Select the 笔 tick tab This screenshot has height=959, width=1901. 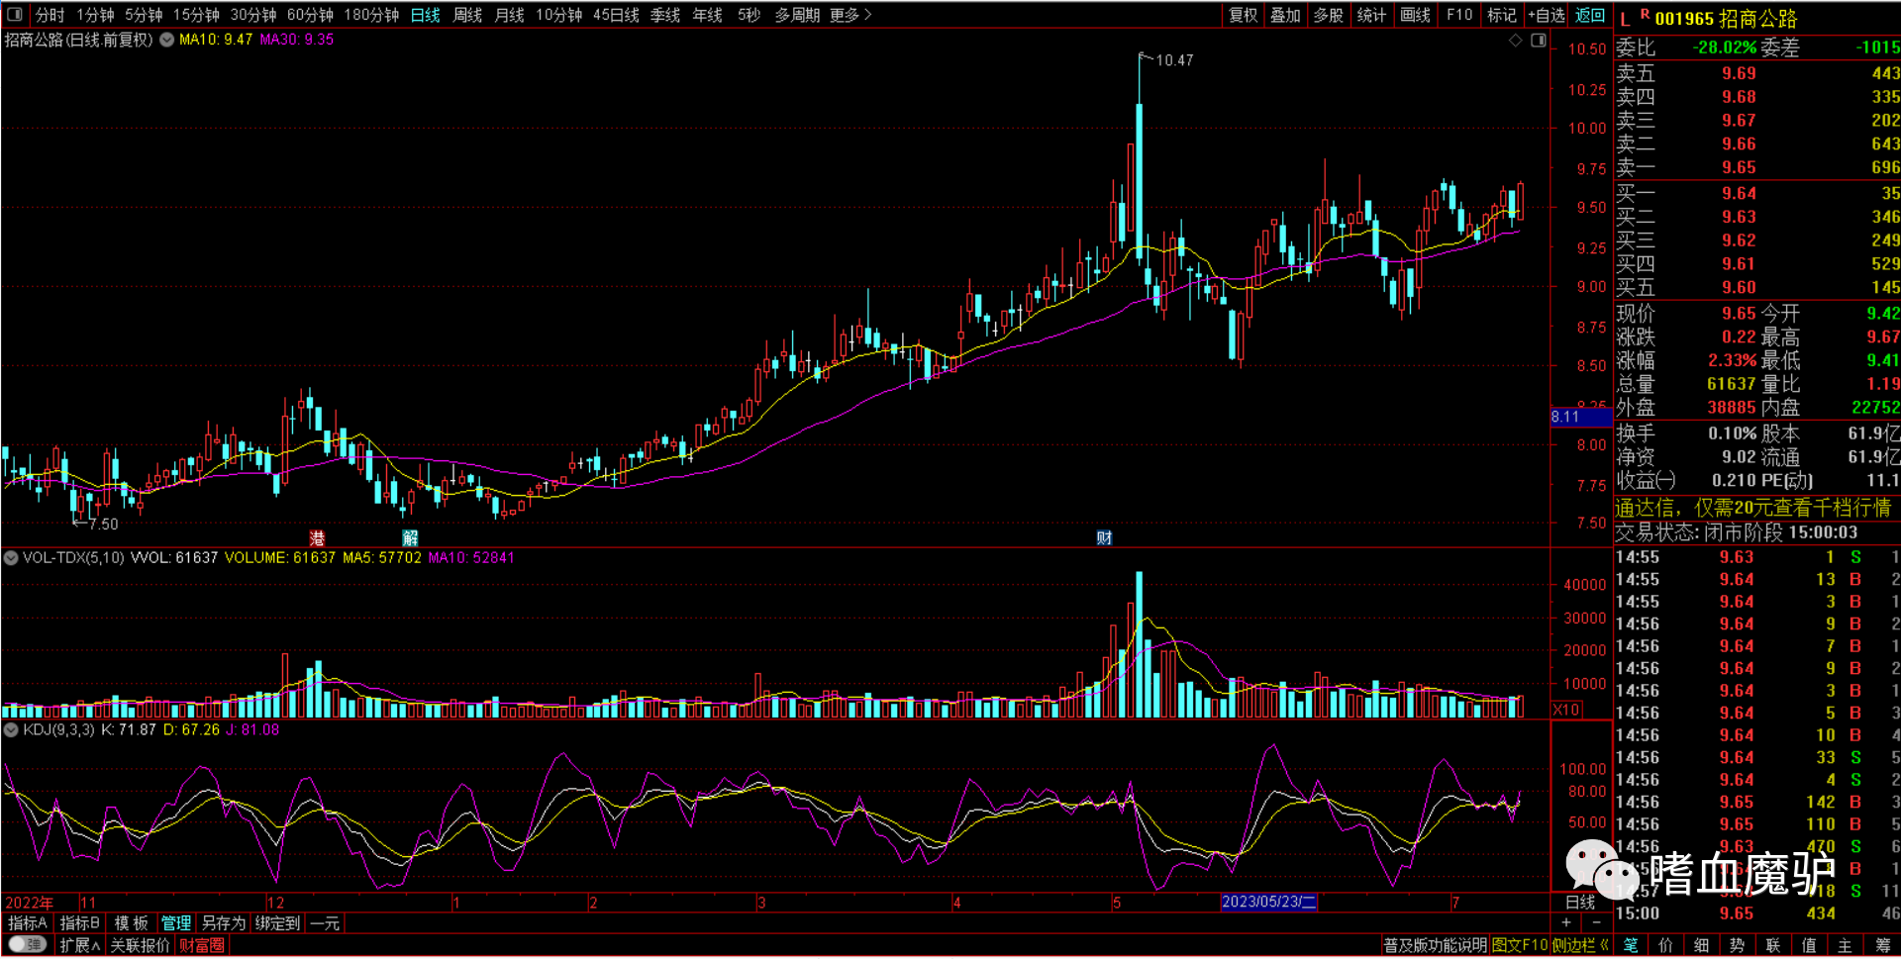point(1631,946)
